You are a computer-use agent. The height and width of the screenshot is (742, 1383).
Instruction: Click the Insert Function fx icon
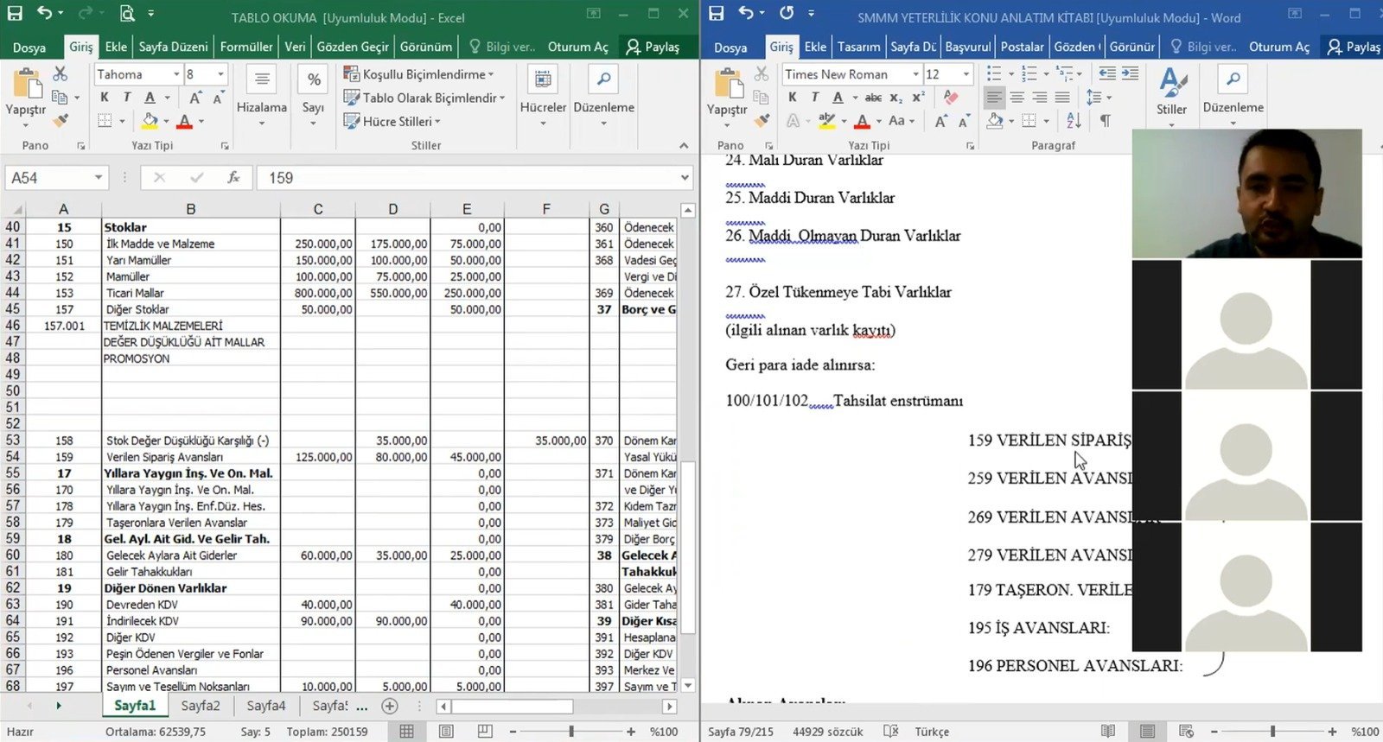(x=233, y=178)
